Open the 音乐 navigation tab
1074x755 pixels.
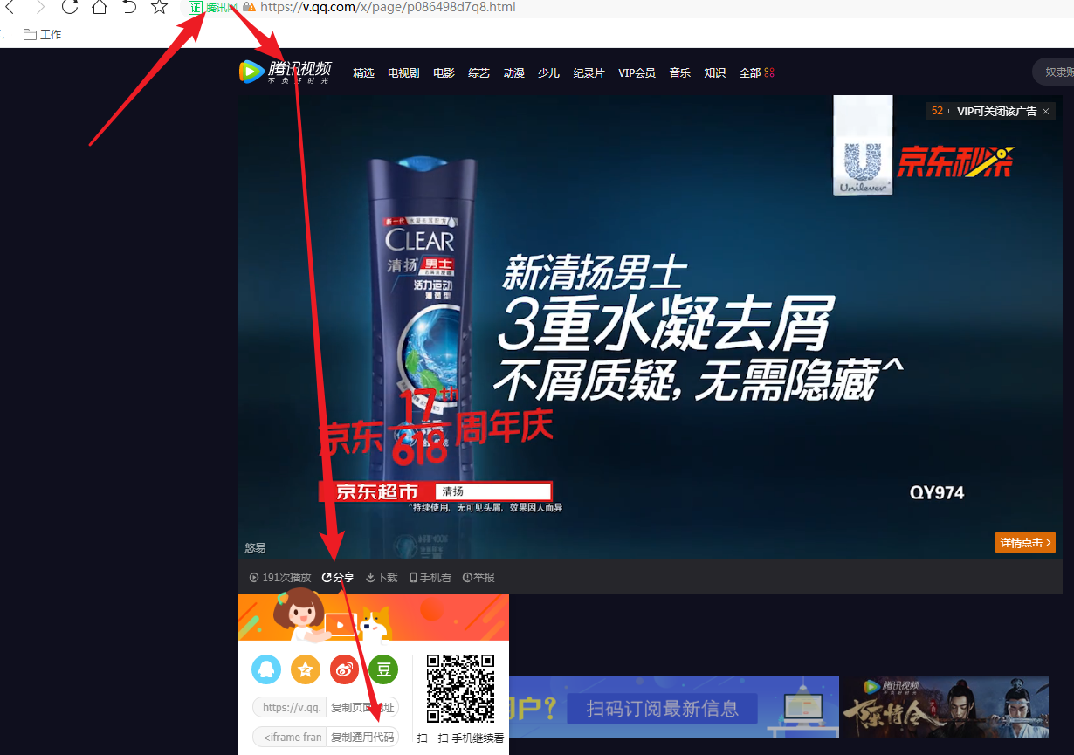(x=679, y=73)
